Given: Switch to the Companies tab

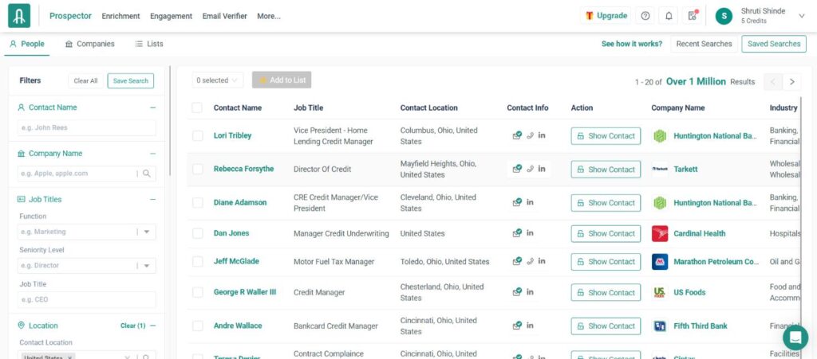Looking at the screenshot, I should tap(89, 44).
